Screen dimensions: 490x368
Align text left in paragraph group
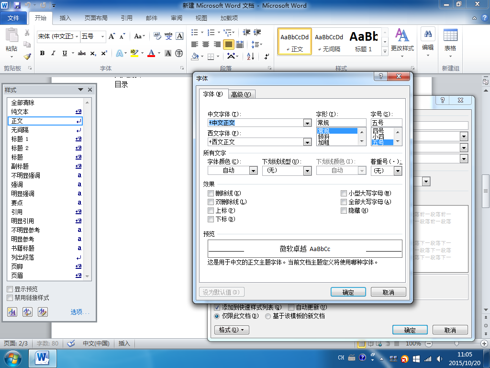pos(195,45)
